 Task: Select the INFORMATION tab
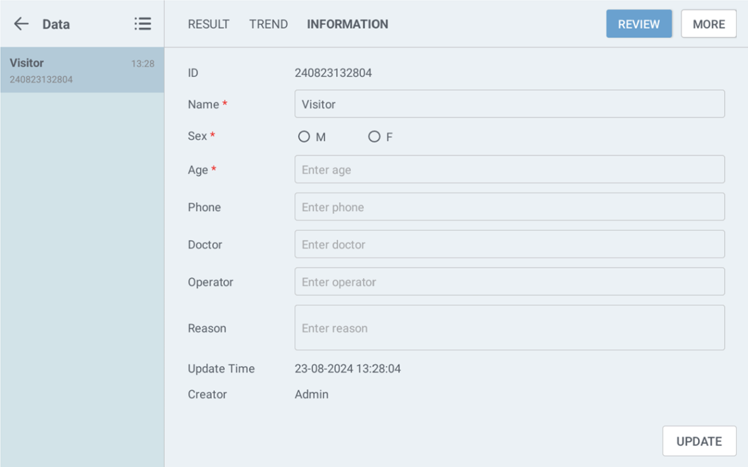[348, 24]
